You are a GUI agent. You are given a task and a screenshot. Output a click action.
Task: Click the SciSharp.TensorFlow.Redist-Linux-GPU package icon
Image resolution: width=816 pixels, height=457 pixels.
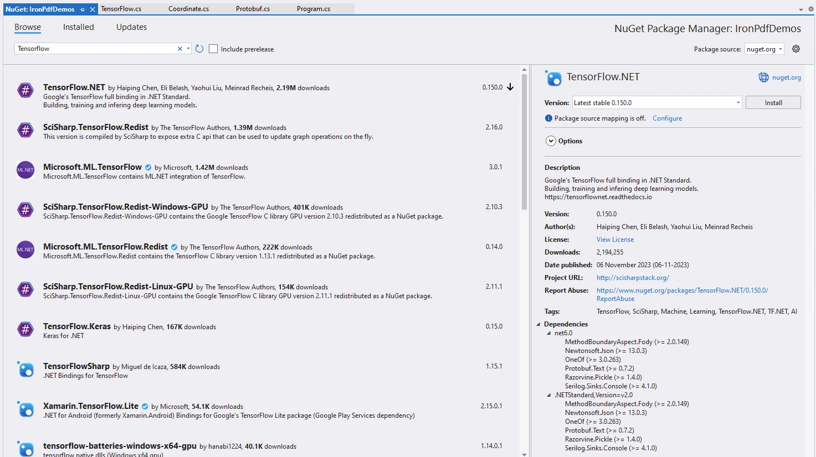tap(25, 289)
